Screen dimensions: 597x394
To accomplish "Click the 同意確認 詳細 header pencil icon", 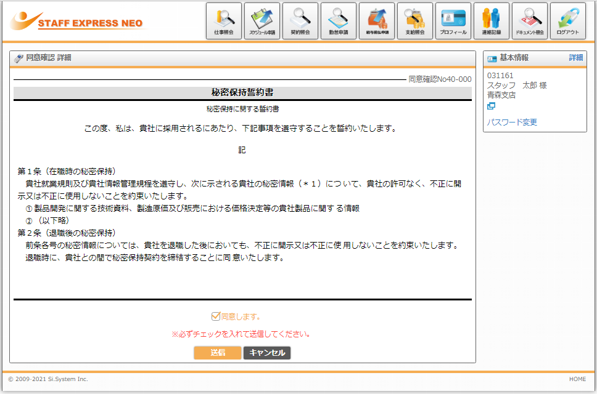I will point(19,58).
